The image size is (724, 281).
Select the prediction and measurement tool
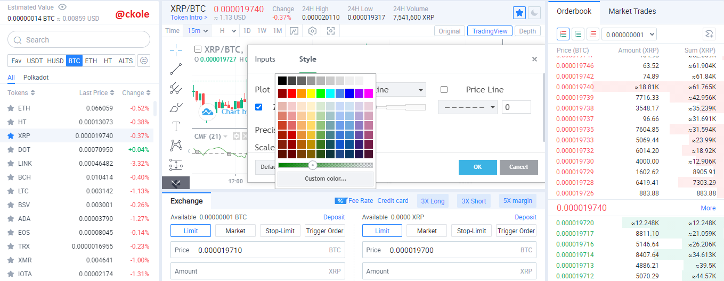point(176,164)
